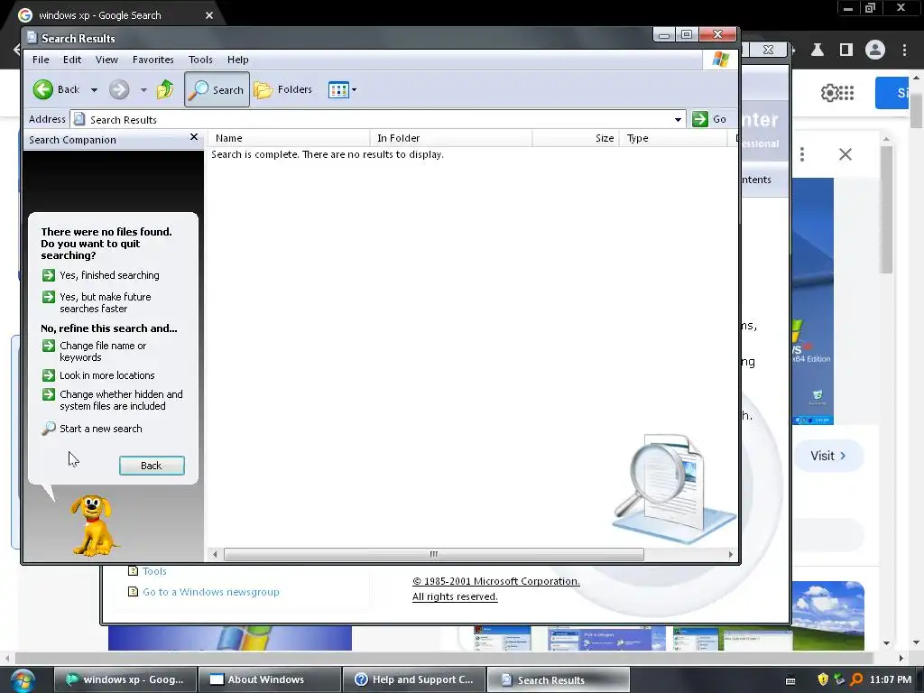Click the Back button in Search Companion
Viewport: 924px width, 693px height.
click(152, 466)
